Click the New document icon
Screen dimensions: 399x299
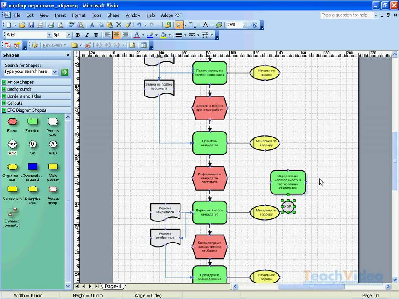click(x=9, y=25)
